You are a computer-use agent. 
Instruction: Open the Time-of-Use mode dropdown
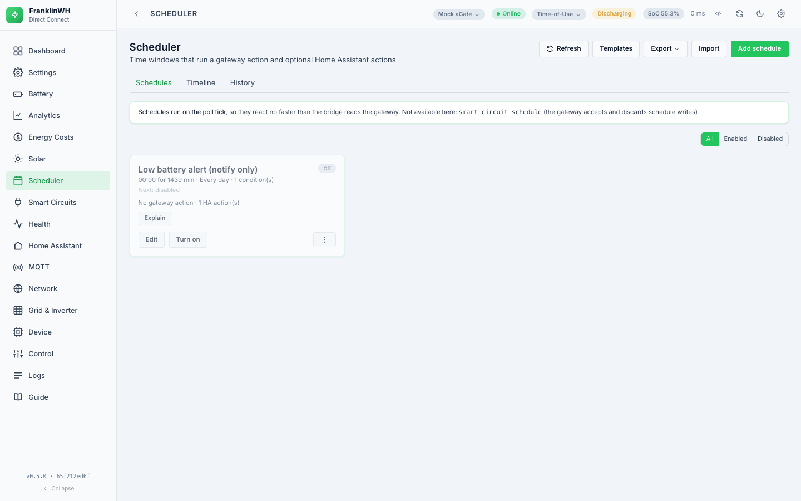pos(559,14)
